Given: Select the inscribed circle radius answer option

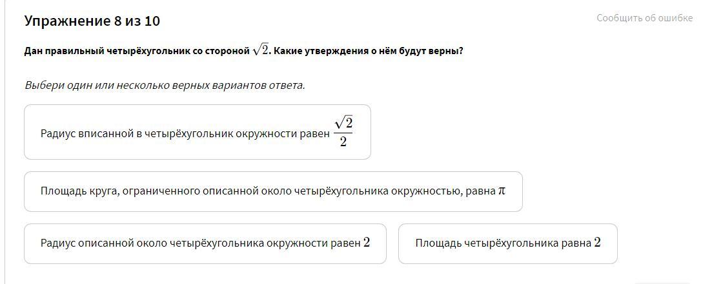Looking at the screenshot, I should point(197,132).
